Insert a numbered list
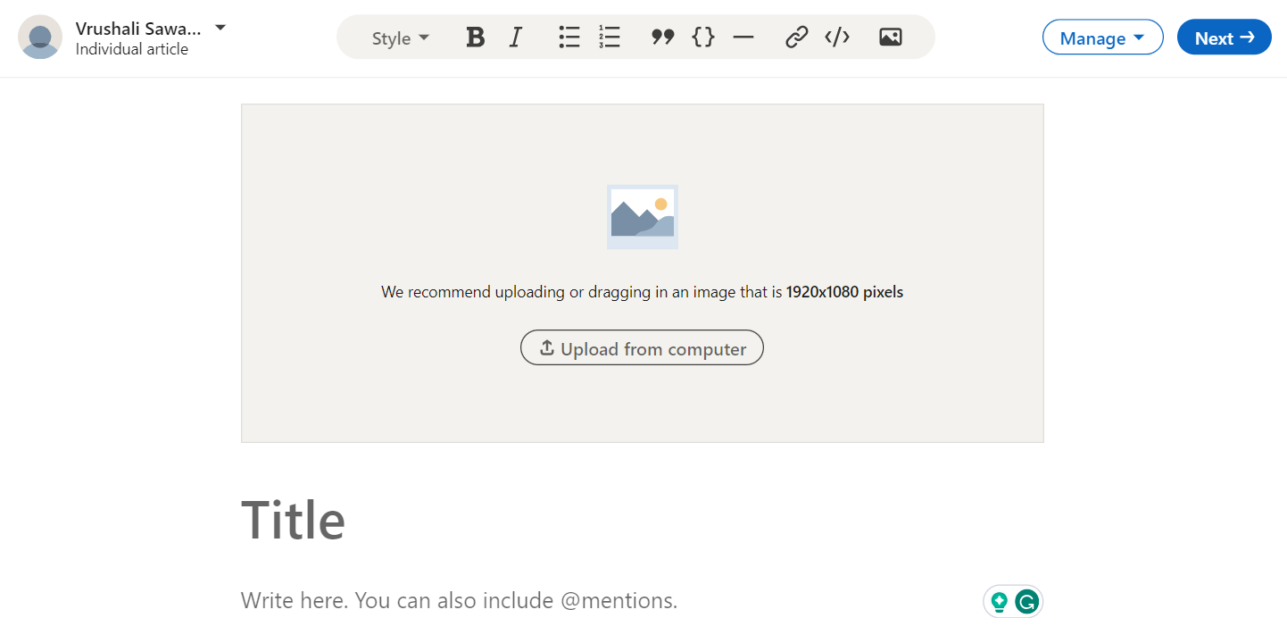1287x643 pixels. point(609,37)
